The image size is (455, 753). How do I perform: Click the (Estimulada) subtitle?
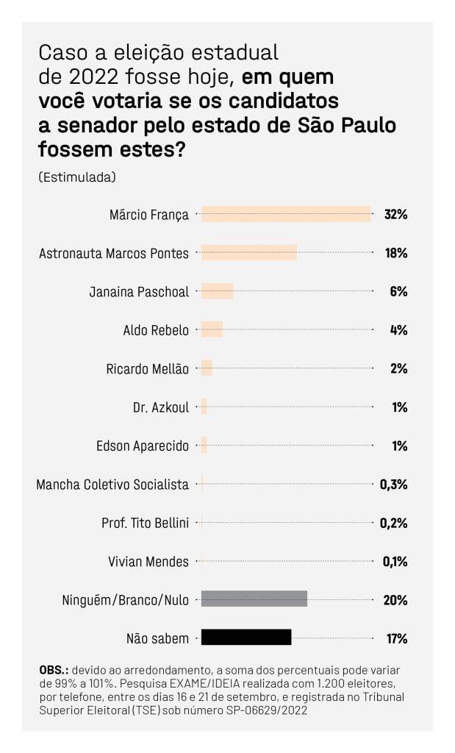[77, 176]
